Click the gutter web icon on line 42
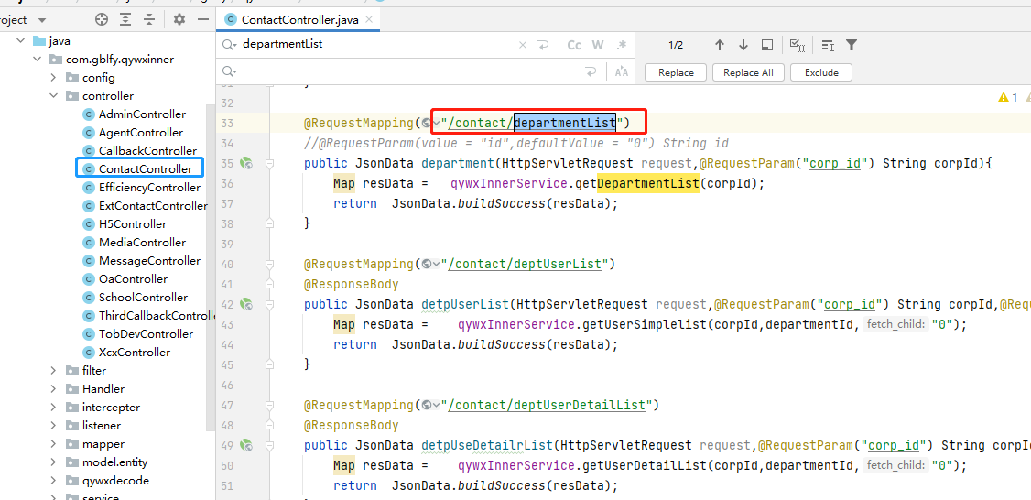Viewport: 1031px width, 500px height. [246, 304]
